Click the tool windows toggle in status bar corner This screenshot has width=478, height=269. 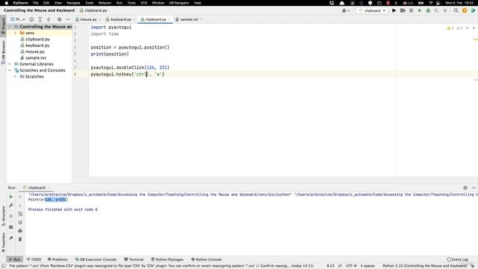[x=3, y=266]
